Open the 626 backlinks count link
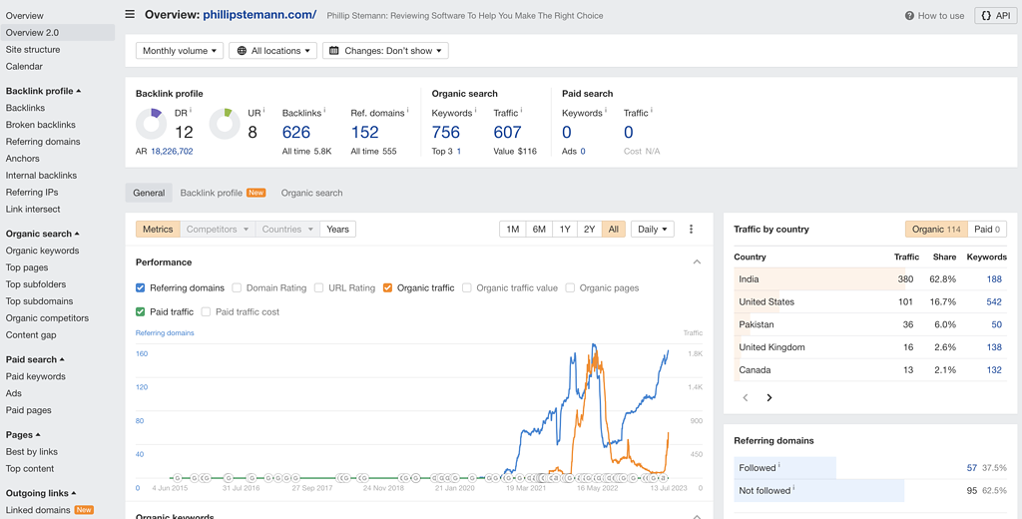This screenshot has height=519, width=1022. (295, 133)
